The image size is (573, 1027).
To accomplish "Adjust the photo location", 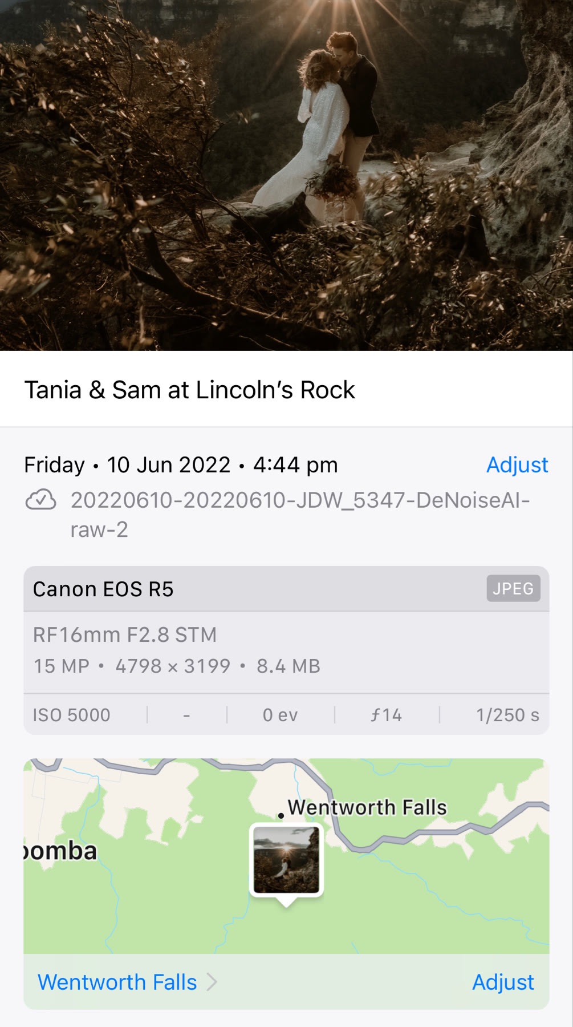I will click(503, 982).
